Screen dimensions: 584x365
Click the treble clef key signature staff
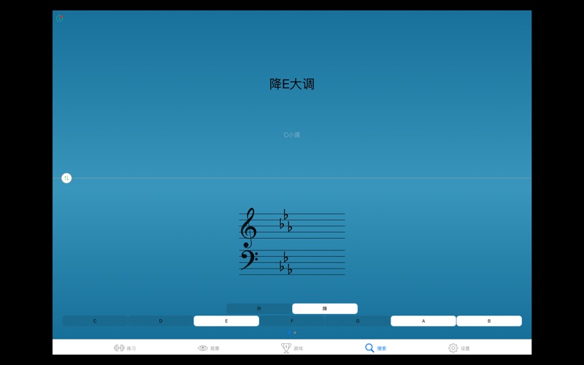292,226
